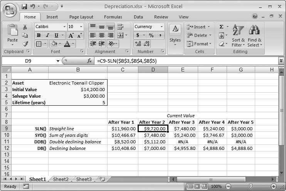Click the Cut scissors icon
Viewport: 286px width, 191px height.
[25, 27]
